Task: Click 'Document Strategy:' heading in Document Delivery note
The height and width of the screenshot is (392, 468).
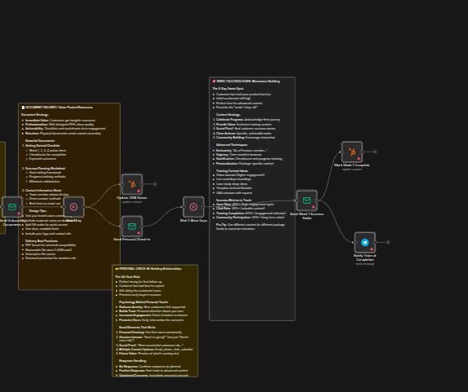Action: 35,115
